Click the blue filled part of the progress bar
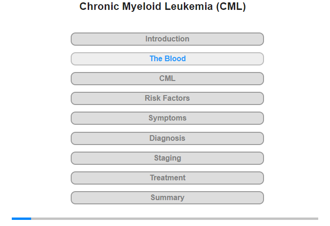 tap(22, 218)
